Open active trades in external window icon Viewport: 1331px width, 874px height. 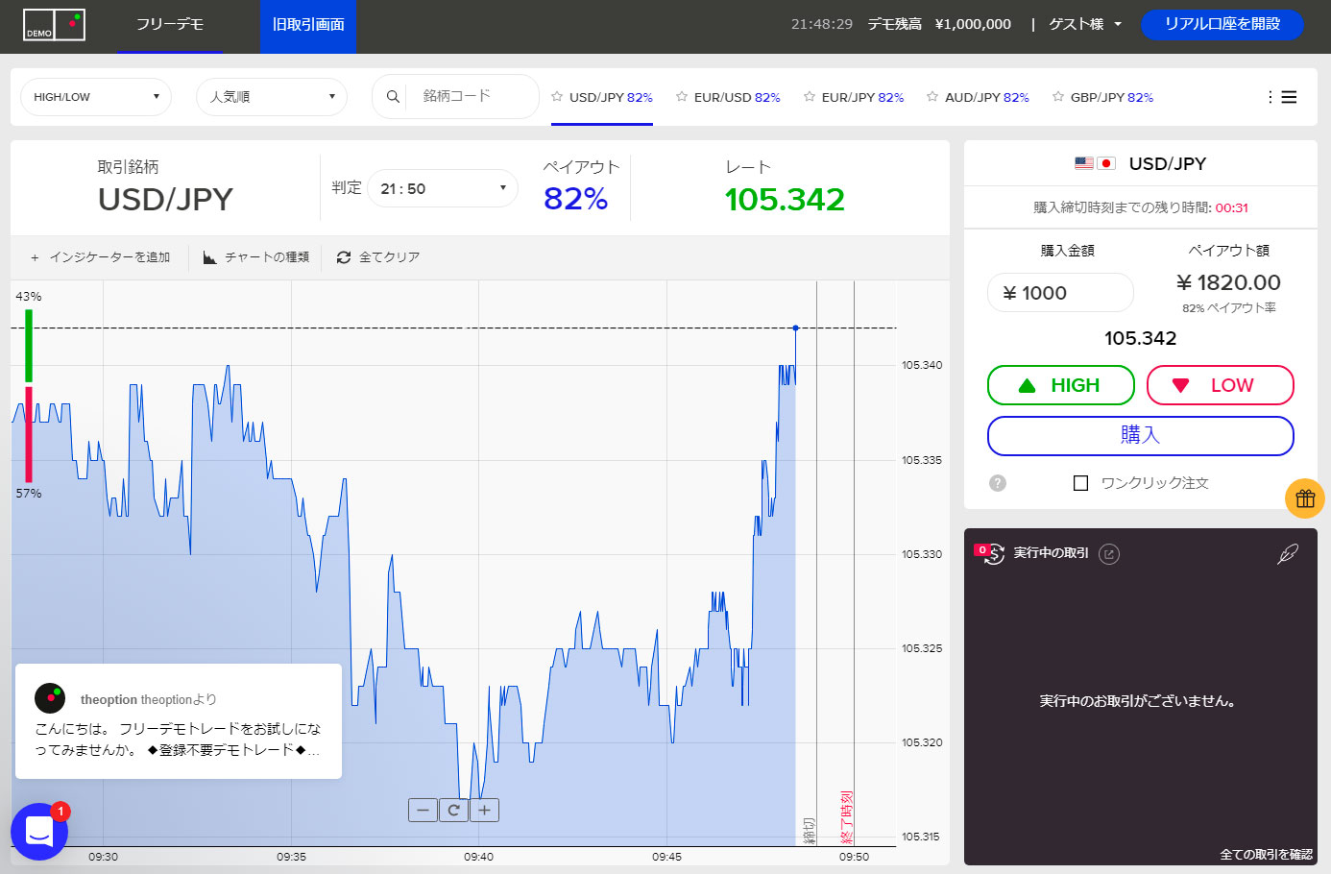coord(1109,554)
